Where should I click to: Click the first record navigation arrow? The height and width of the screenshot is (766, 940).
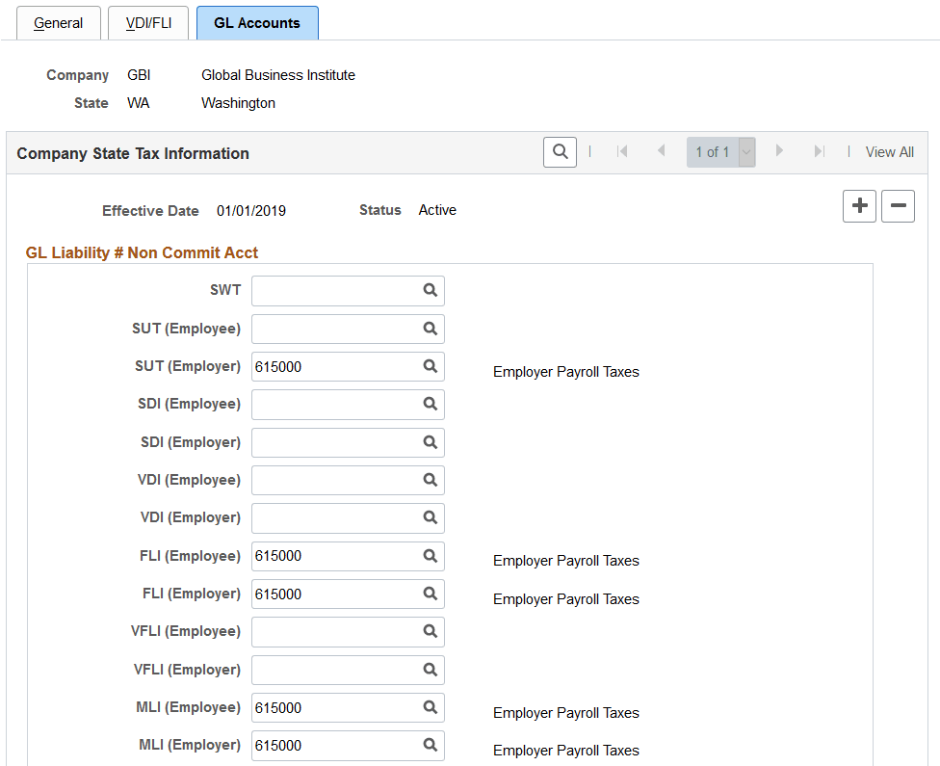pyautogui.click(x=622, y=151)
